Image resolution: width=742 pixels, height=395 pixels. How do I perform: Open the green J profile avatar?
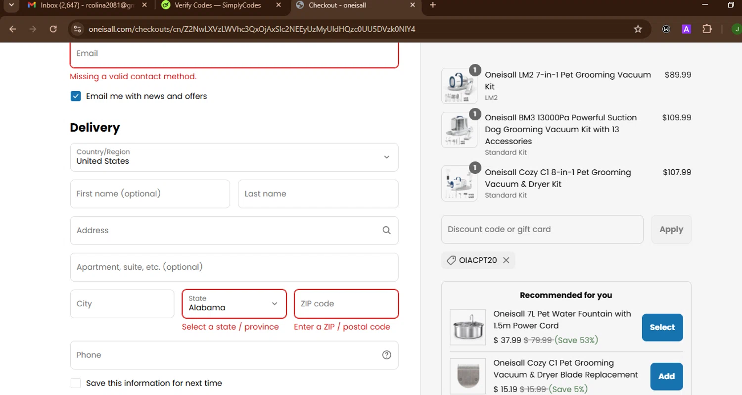coord(737,29)
